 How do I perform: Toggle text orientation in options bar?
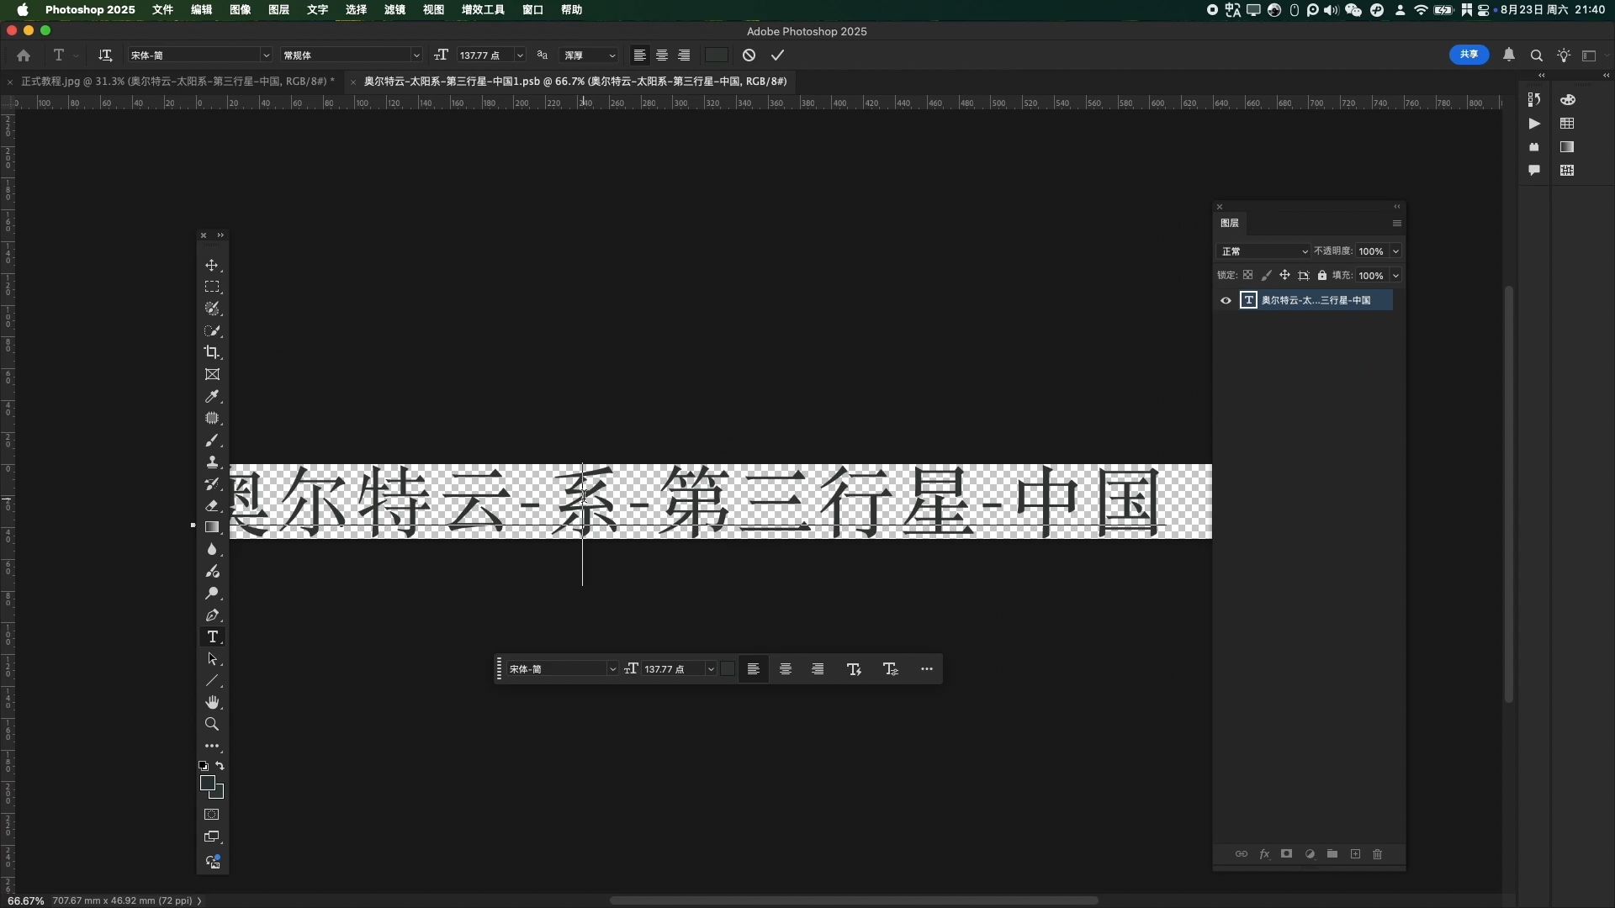point(105,55)
